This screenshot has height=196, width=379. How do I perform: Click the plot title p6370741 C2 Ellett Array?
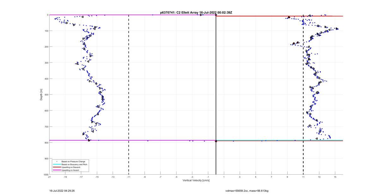pos(196,13)
